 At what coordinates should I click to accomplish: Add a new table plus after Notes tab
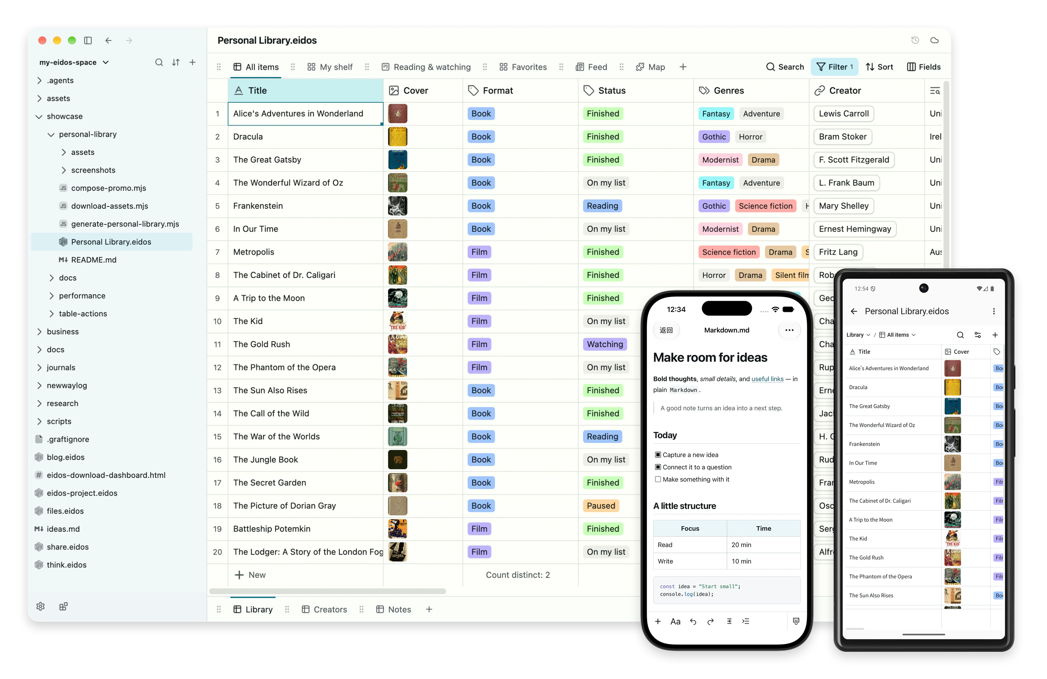pos(429,609)
